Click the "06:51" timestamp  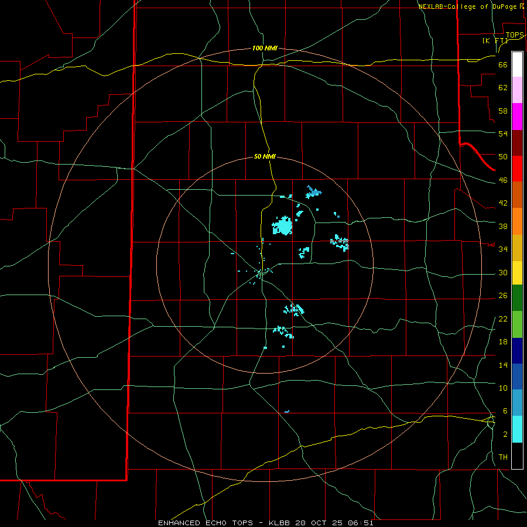click(361, 523)
